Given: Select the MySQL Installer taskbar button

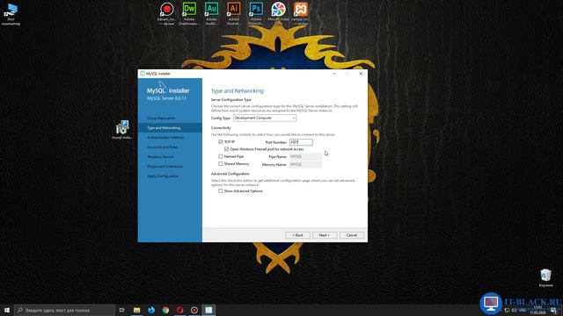Looking at the screenshot, I should 208,310.
